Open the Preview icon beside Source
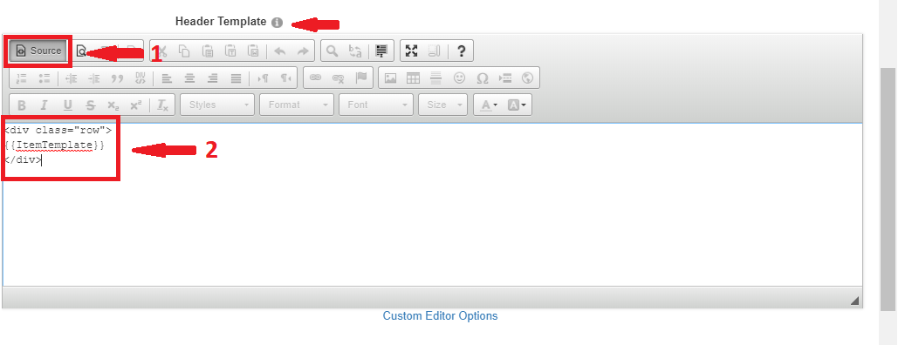 click(81, 51)
